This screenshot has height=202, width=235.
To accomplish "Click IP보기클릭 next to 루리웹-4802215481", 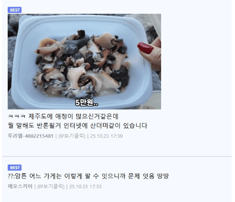I will 72,136.
